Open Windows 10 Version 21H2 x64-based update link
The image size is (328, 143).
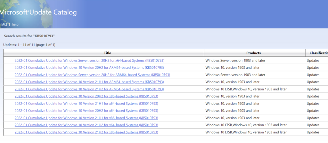point(86,125)
